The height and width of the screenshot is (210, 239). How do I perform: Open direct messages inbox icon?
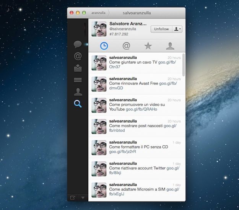coord(78,68)
